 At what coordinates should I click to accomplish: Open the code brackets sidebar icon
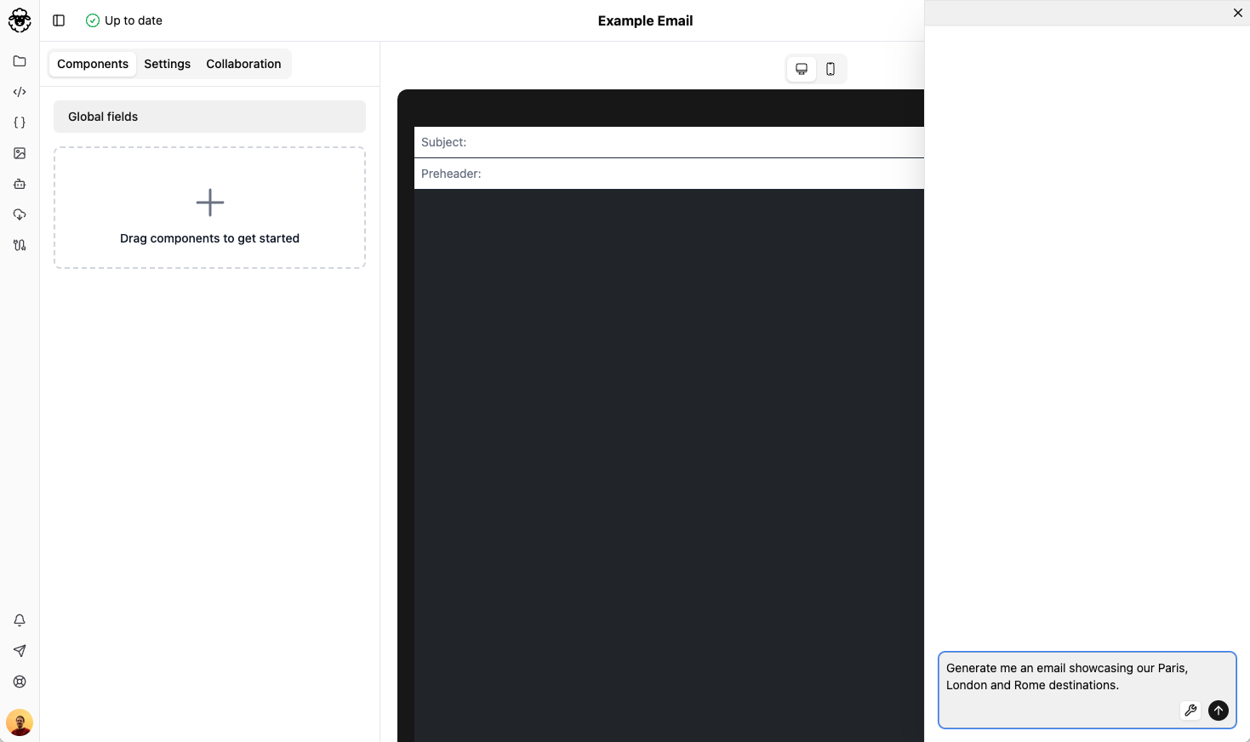coord(20,92)
